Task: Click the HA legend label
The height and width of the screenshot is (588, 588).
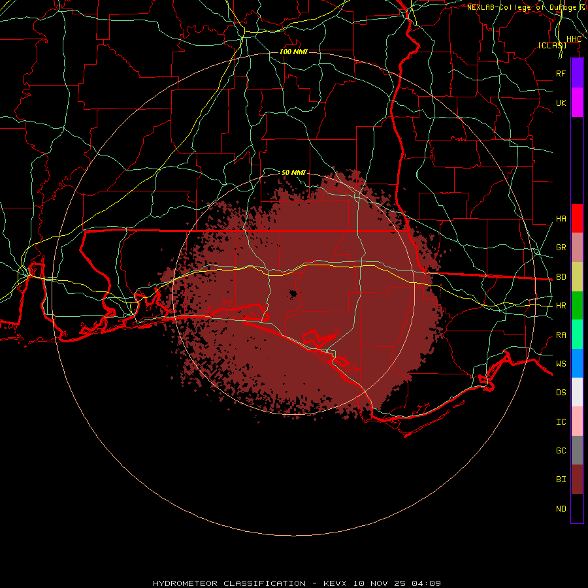Action: click(x=561, y=219)
